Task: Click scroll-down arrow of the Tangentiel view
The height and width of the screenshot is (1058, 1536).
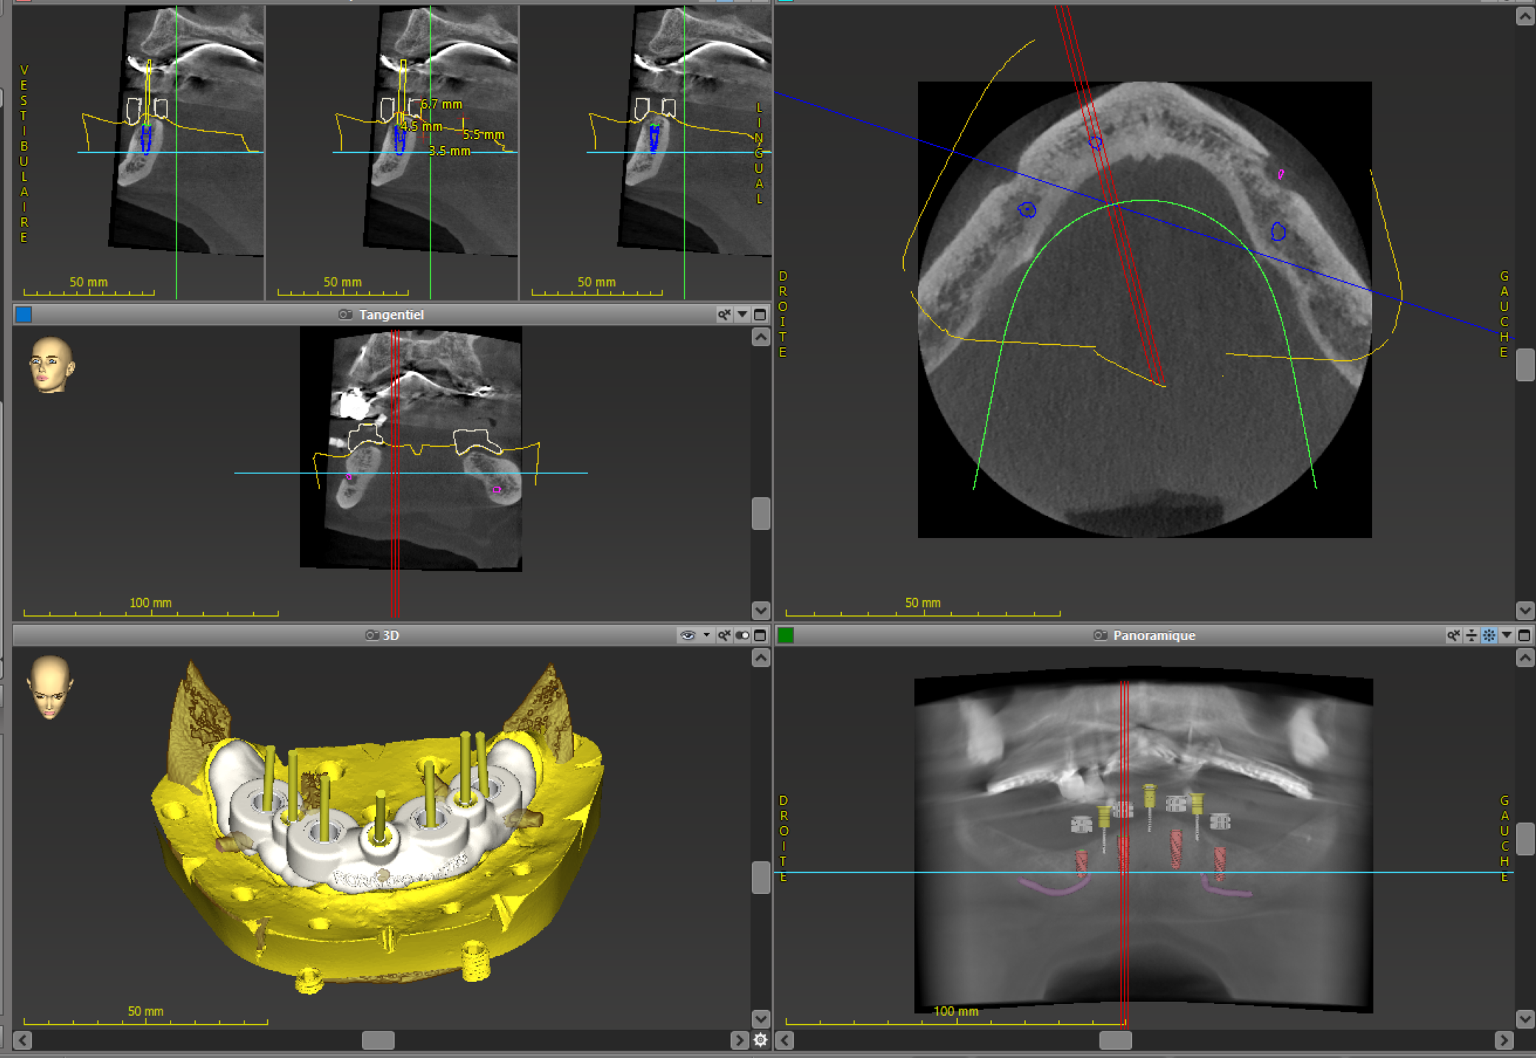Action: pyautogui.click(x=761, y=611)
